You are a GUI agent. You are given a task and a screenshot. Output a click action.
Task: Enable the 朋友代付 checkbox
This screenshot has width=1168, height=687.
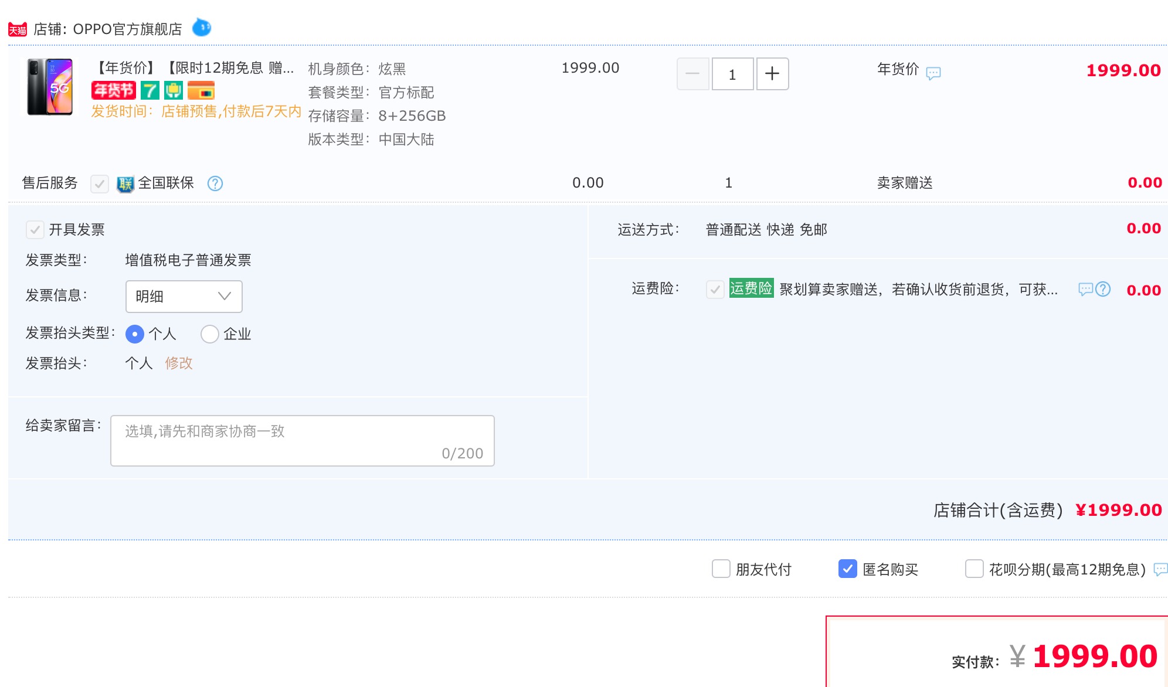pos(721,569)
